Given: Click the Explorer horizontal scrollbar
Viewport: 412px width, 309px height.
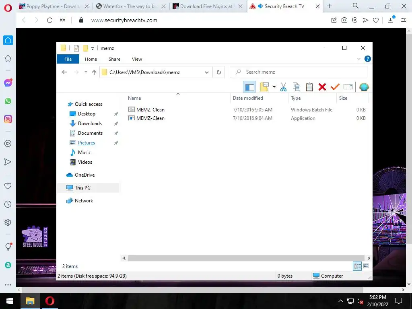Looking at the screenshot, I should tap(246, 258).
